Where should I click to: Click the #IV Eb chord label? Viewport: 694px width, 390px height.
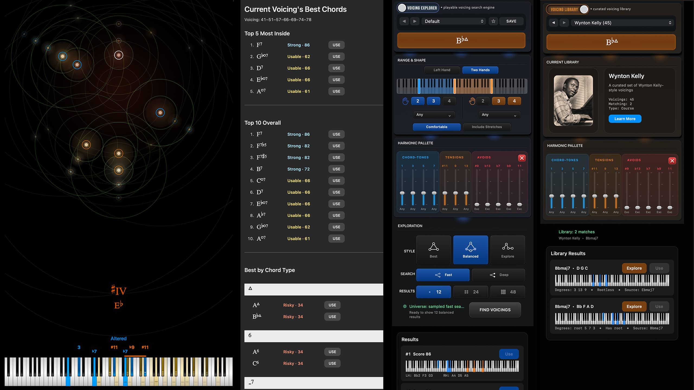[x=118, y=297]
